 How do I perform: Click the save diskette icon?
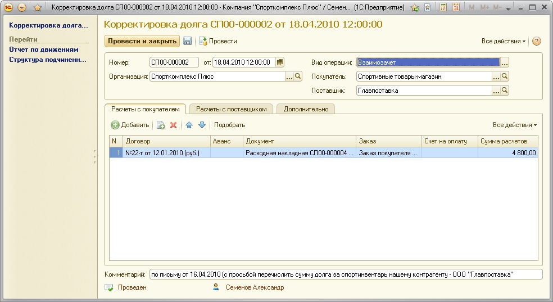click(187, 41)
